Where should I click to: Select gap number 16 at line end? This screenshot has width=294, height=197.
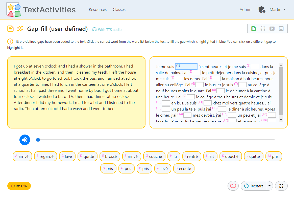272,115
